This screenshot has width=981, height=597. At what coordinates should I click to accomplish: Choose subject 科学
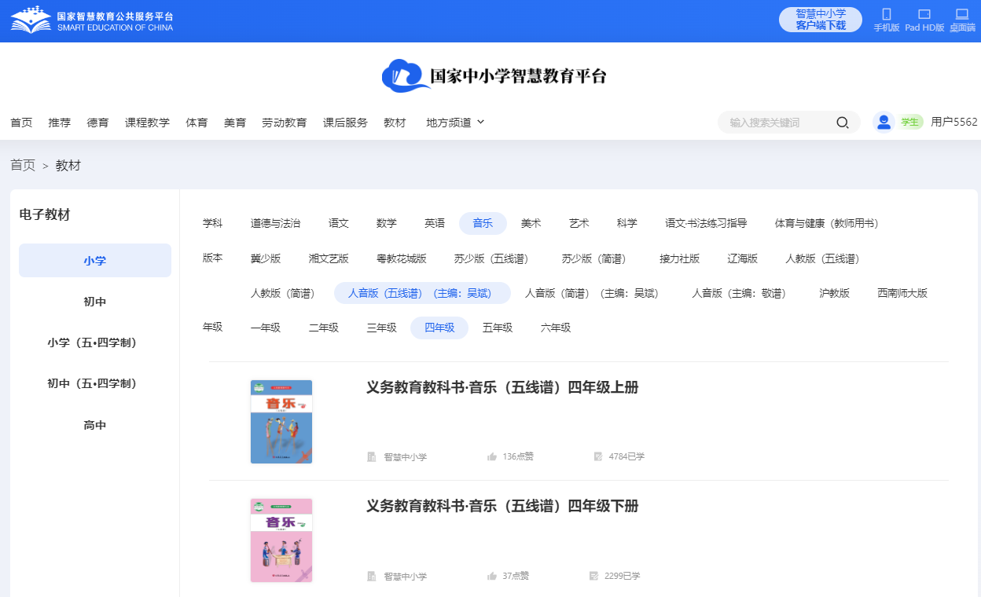pos(627,224)
